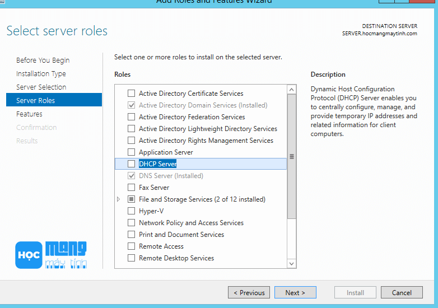Click roles list scroll down arrow
The height and width of the screenshot is (308, 438).
coord(292,264)
